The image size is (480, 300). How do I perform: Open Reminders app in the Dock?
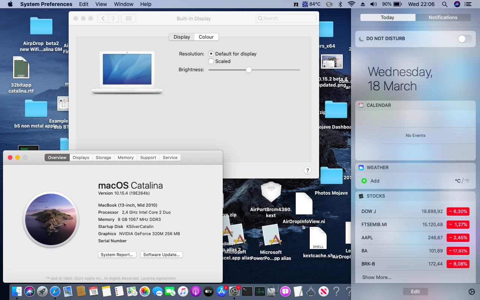(x=119, y=291)
